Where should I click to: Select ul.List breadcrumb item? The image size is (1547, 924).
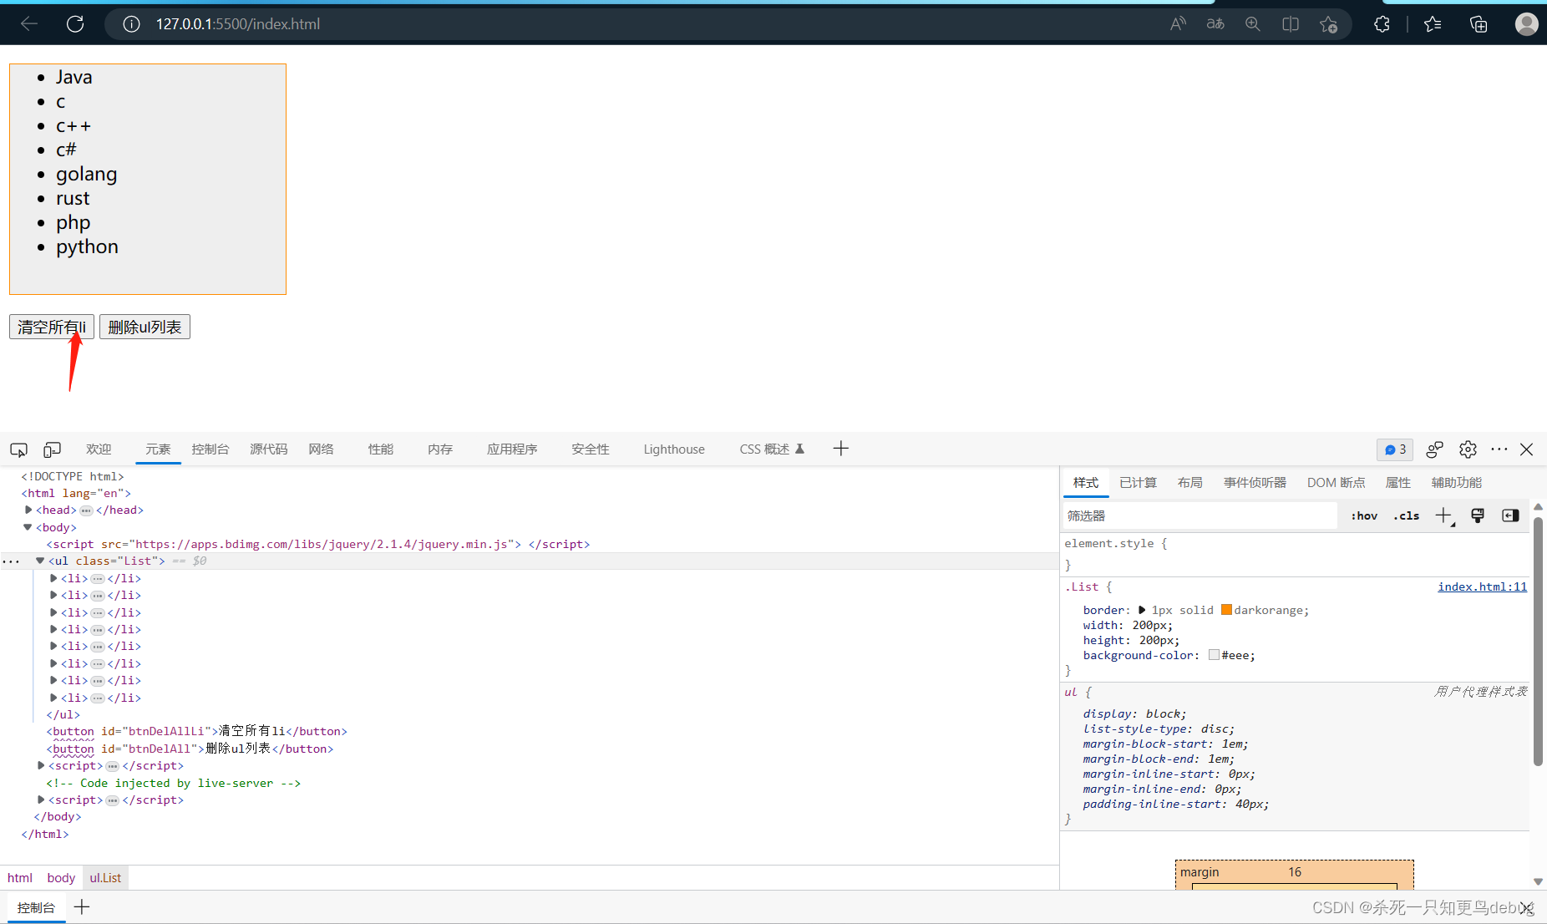(105, 878)
